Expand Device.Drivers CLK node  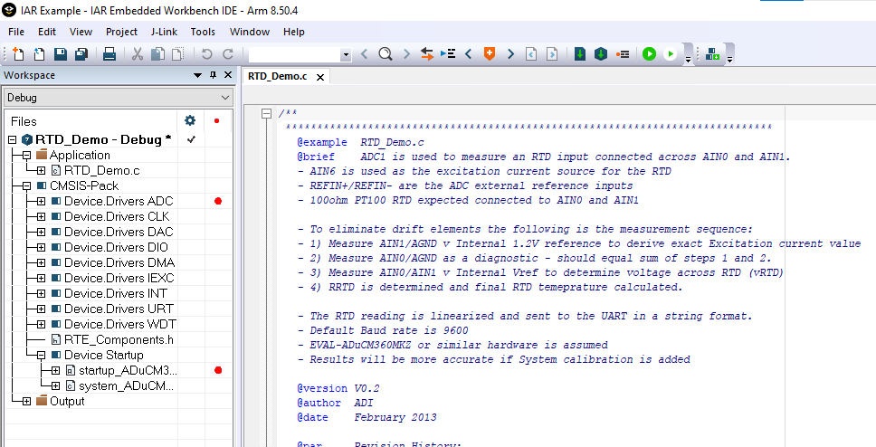(42, 216)
